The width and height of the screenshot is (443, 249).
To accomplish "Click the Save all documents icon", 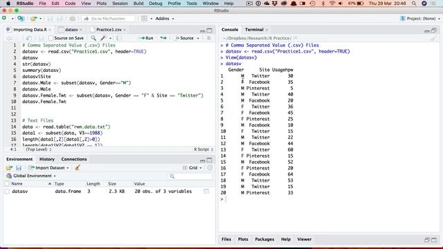I will point(60,19).
